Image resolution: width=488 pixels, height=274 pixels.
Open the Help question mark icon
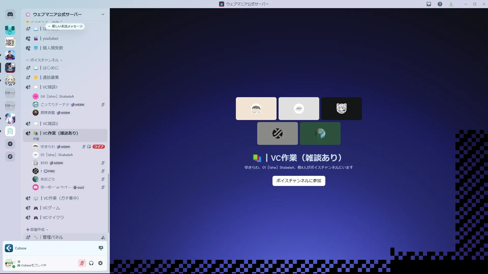[x=440, y=4]
